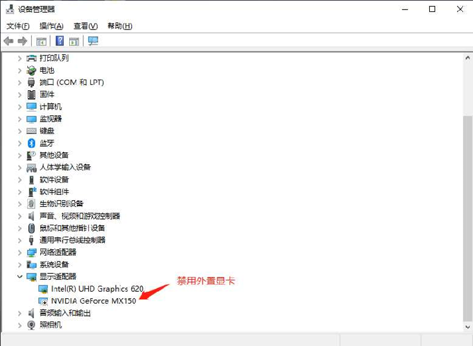
Task: Open the 文件(F) menu
Action: (18, 26)
